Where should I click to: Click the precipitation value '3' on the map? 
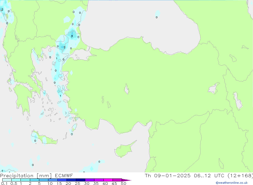pos(72,36)
